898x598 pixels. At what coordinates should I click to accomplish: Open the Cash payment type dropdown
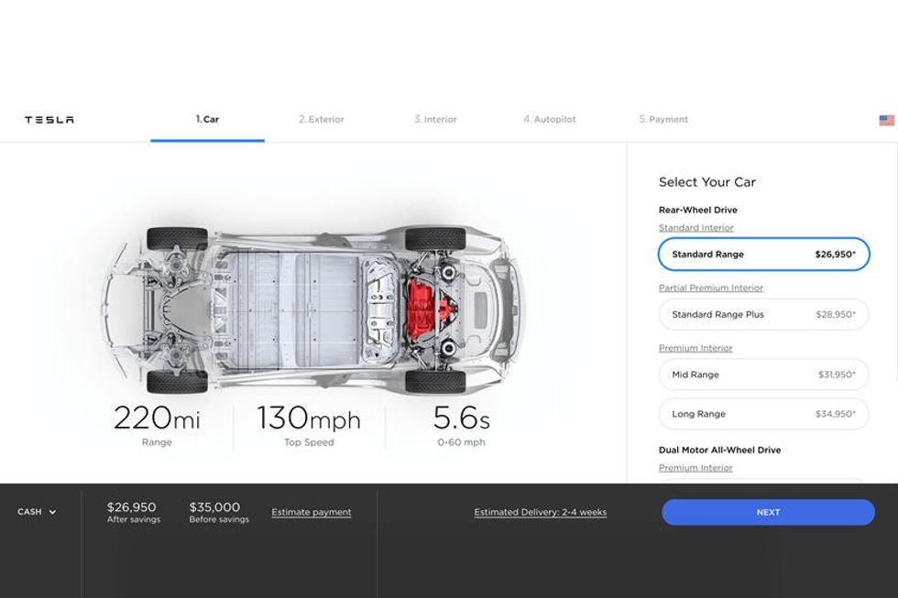(x=37, y=512)
